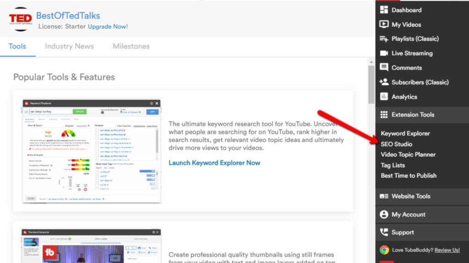Screen dimensions: 469x263
Task: Click the Support phone icon
Action: 384,232
